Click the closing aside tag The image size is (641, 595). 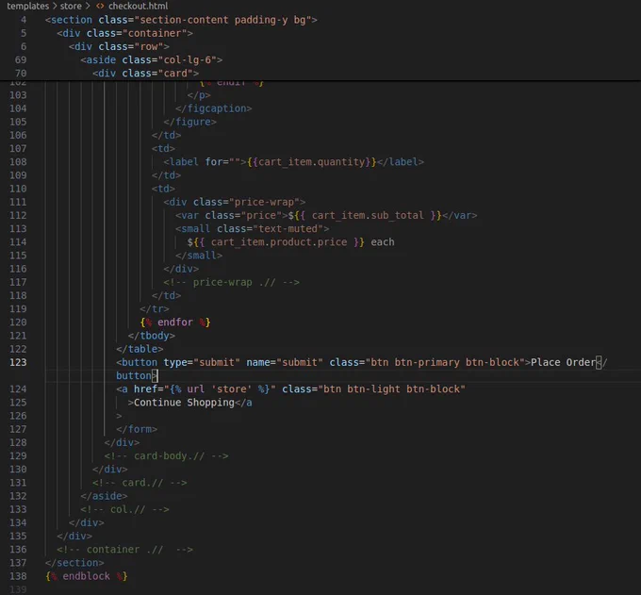coord(104,496)
